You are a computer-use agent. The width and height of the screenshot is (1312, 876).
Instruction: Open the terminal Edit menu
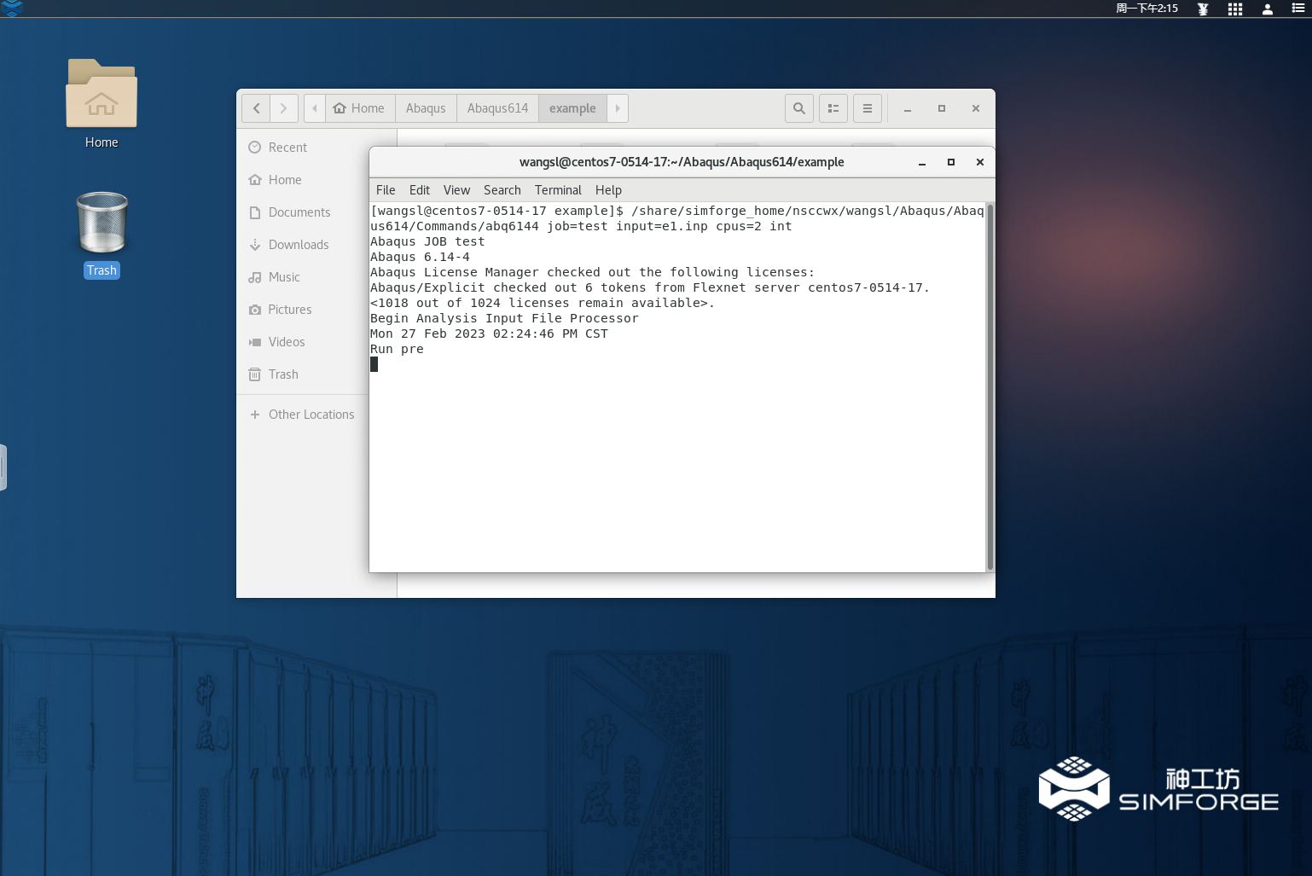(x=420, y=190)
